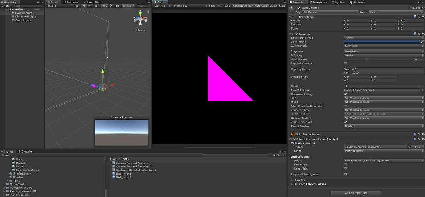Open the Transform component gear settings
The width and height of the screenshot is (425, 197).
pos(423,17)
